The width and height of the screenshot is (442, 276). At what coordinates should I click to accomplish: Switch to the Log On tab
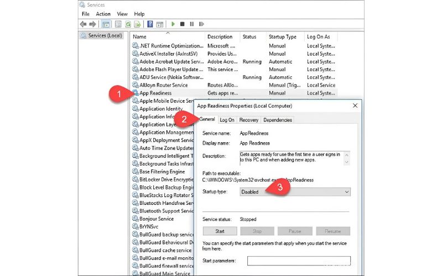pyautogui.click(x=227, y=120)
